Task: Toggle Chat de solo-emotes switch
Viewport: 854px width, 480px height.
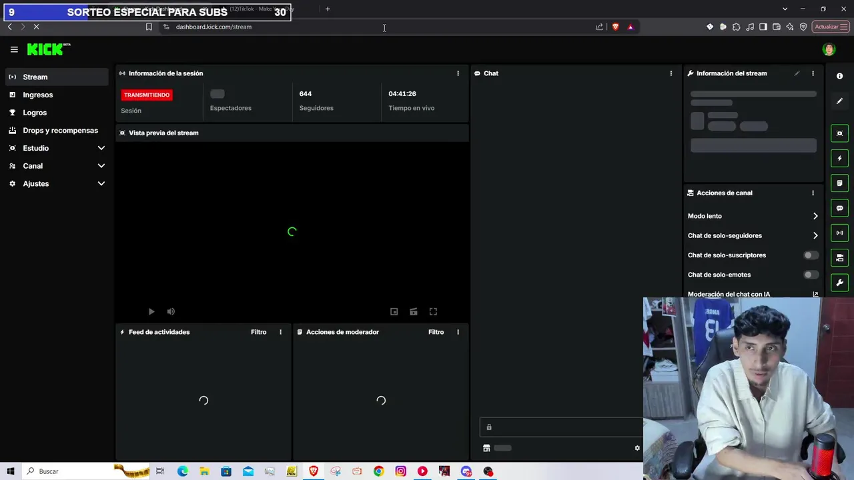Action: (x=811, y=275)
